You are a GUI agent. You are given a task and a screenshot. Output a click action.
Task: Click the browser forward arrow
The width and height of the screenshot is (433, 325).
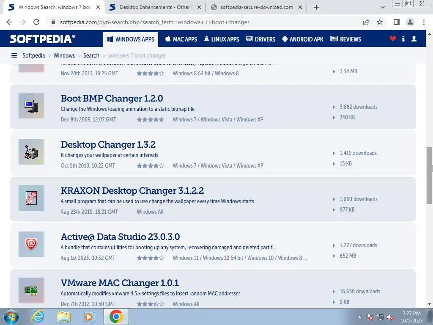point(23,22)
